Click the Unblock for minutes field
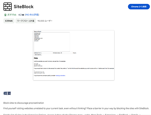Viewport: 151px width, 115px height. click(46, 53)
